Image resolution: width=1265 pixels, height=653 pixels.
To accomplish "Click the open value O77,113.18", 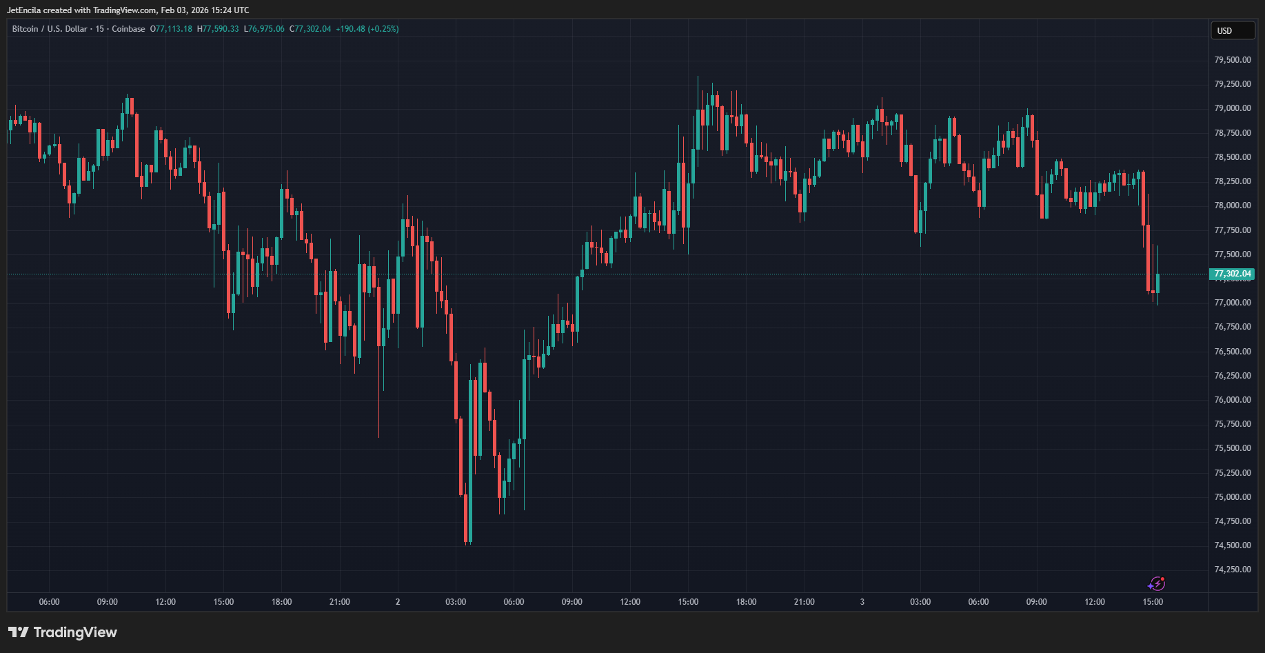I will (x=171, y=29).
